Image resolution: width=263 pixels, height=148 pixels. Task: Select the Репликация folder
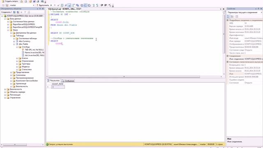point(15,95)
